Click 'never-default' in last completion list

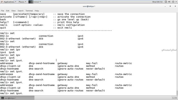click(x=95, y=91)
